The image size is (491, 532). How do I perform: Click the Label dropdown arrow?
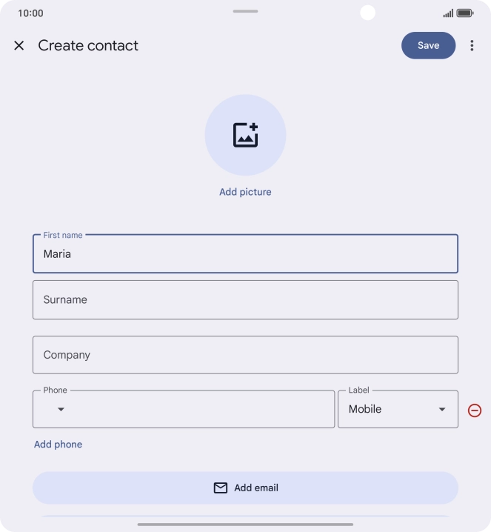[442, 410]
